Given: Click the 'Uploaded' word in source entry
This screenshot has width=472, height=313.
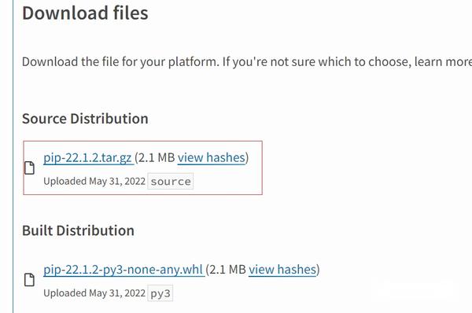Looking at the screenshot, I should 65,182.
